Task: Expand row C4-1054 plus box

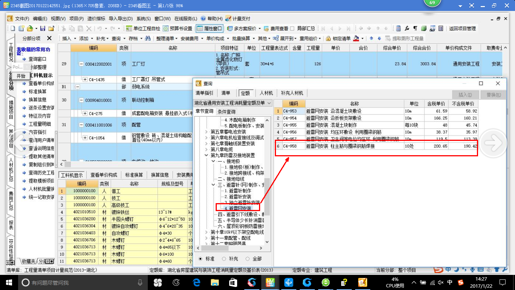Action: (x=85, y=138)
